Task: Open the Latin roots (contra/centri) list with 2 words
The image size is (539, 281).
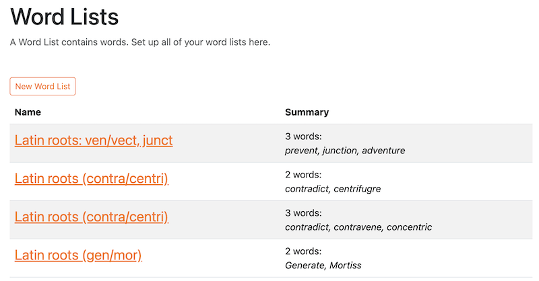Action: click(x=91, y=179)
